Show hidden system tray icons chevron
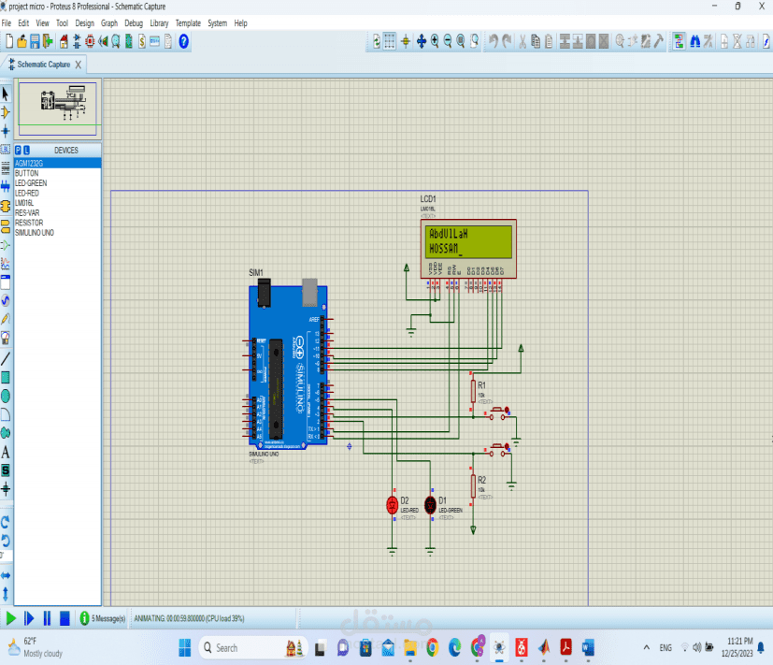Screen dimensions: 773x665 click(x=646, y=647)
